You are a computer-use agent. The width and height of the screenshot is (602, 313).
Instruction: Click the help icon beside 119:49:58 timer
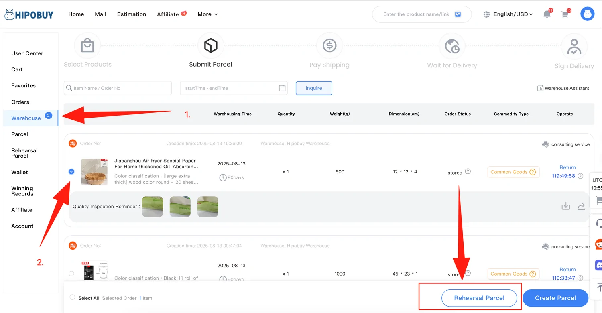tap(580, 176)
